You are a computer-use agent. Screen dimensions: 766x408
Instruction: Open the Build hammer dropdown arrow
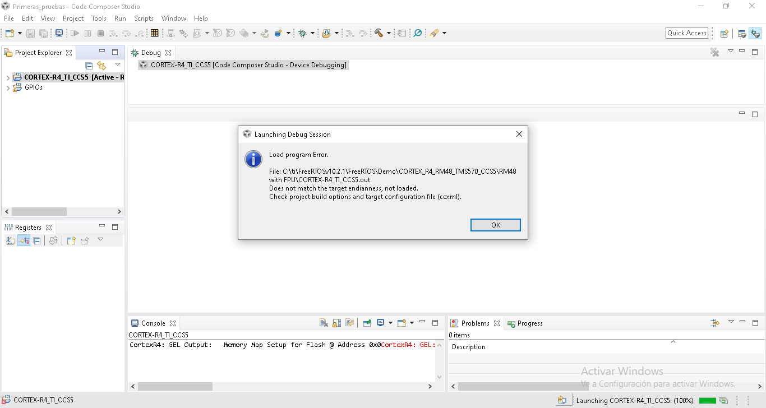pos(388,33)
